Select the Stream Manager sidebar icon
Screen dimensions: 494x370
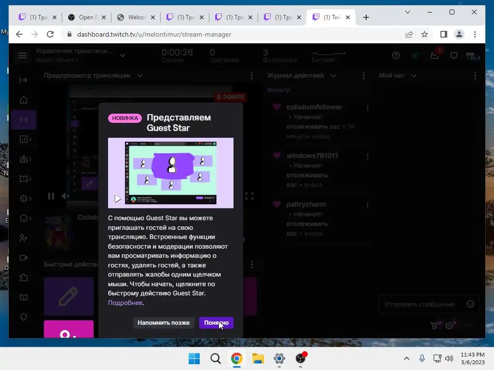24,119
